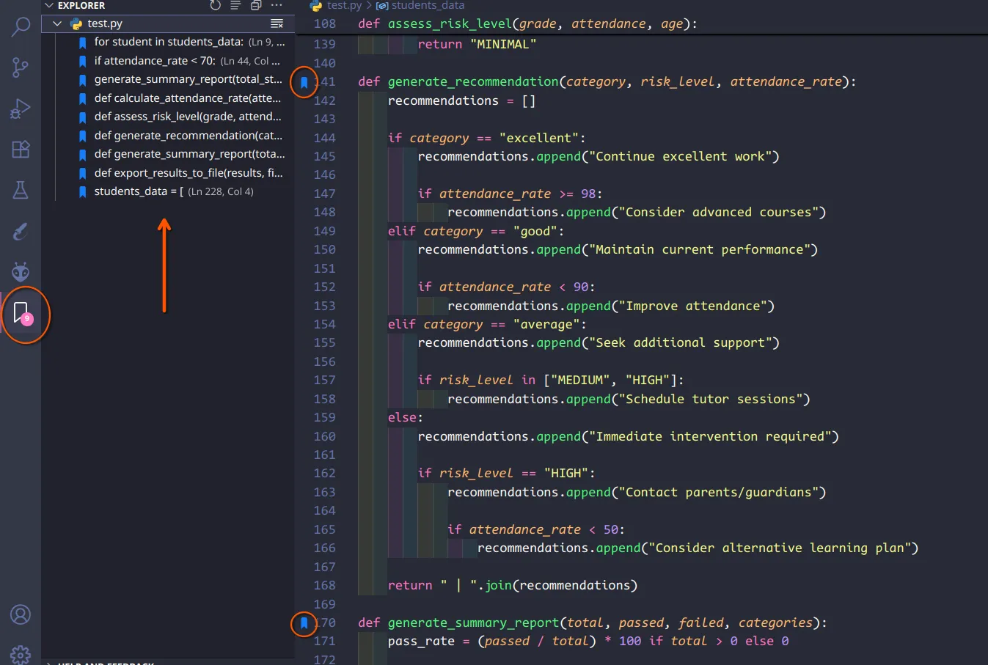988x665 pixels.
Task: Click string "Continue excellent work"
Action: tap(680, 156)
